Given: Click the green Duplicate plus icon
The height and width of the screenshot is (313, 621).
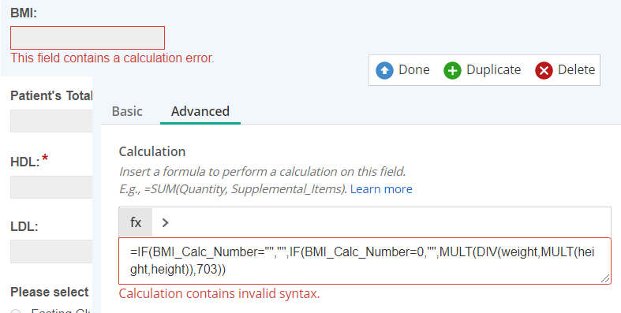Looking at the screenshot, I should (452, 70).
